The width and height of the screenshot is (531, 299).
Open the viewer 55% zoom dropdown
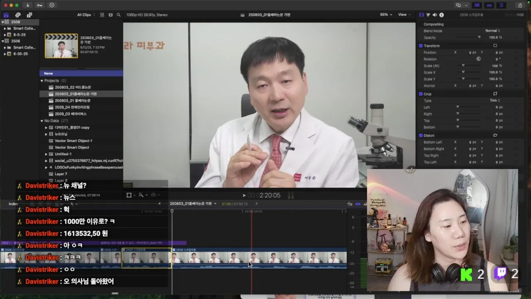(386, 15)
